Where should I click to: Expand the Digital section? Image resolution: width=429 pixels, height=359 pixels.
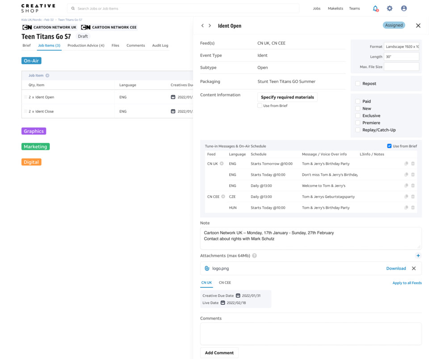pos(31,162)
